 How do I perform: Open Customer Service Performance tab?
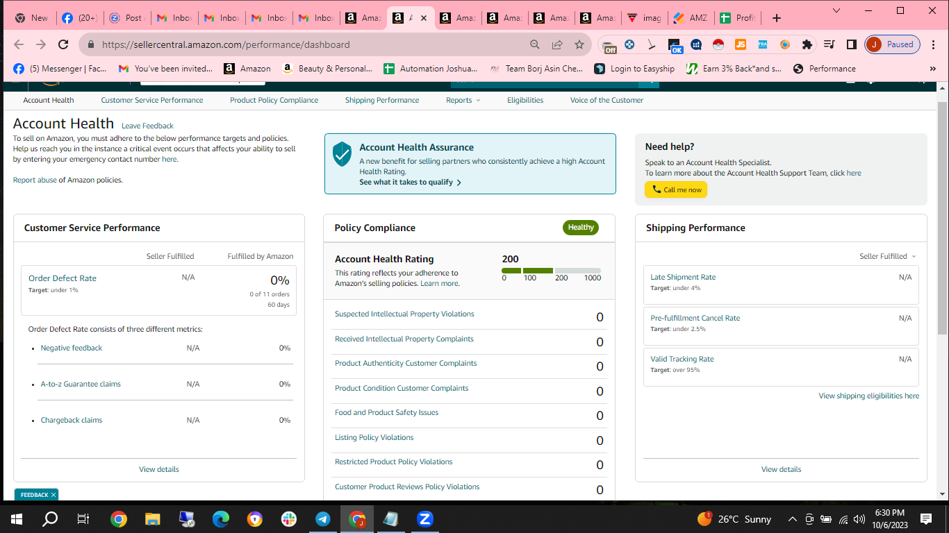(x=152, y=100)
